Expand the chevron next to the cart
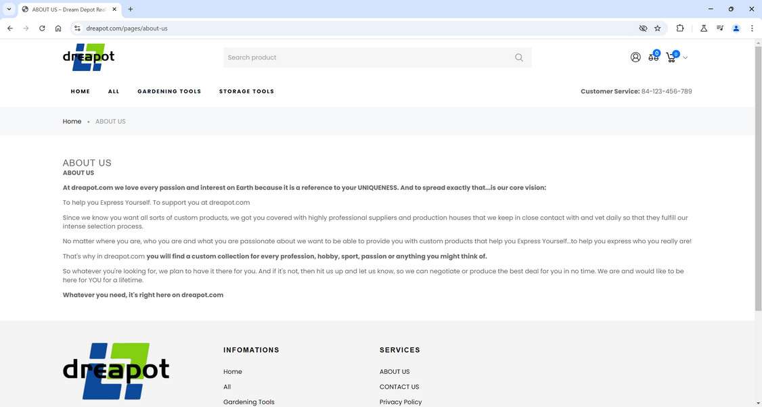762x407 pixels. [685, 57]
